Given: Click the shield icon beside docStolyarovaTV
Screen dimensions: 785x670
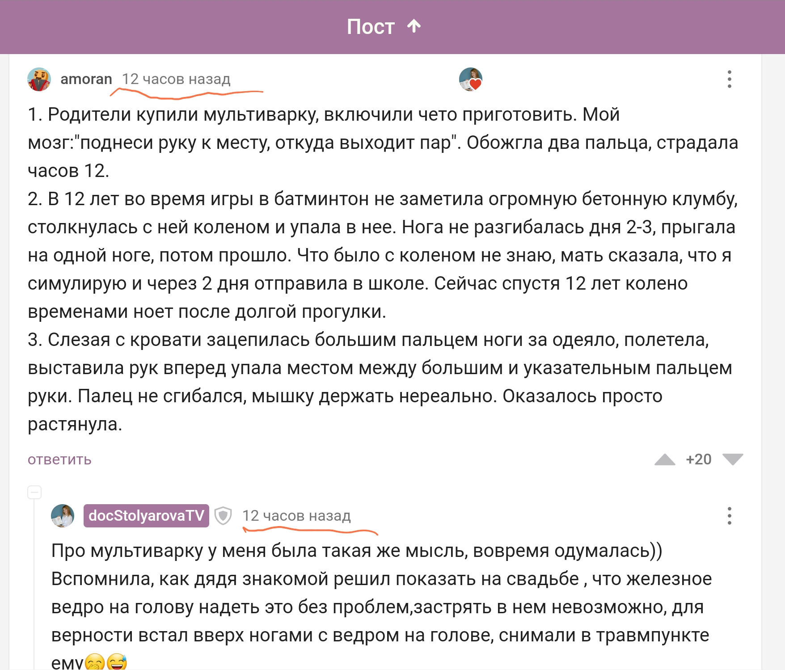Looking at the screenshot, I should pyautogui.click(x=223, y=516).
